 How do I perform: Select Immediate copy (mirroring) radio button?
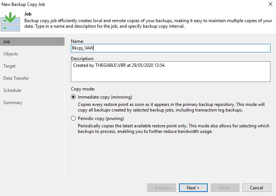[73, 97]
